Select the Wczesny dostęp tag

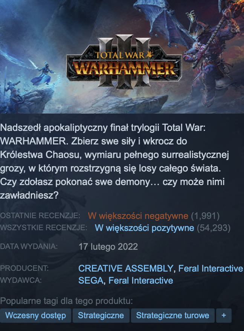click(x=35, y=315)
